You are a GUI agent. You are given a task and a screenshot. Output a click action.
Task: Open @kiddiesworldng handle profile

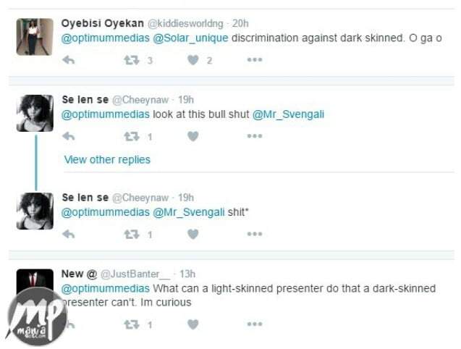[185, 24]
